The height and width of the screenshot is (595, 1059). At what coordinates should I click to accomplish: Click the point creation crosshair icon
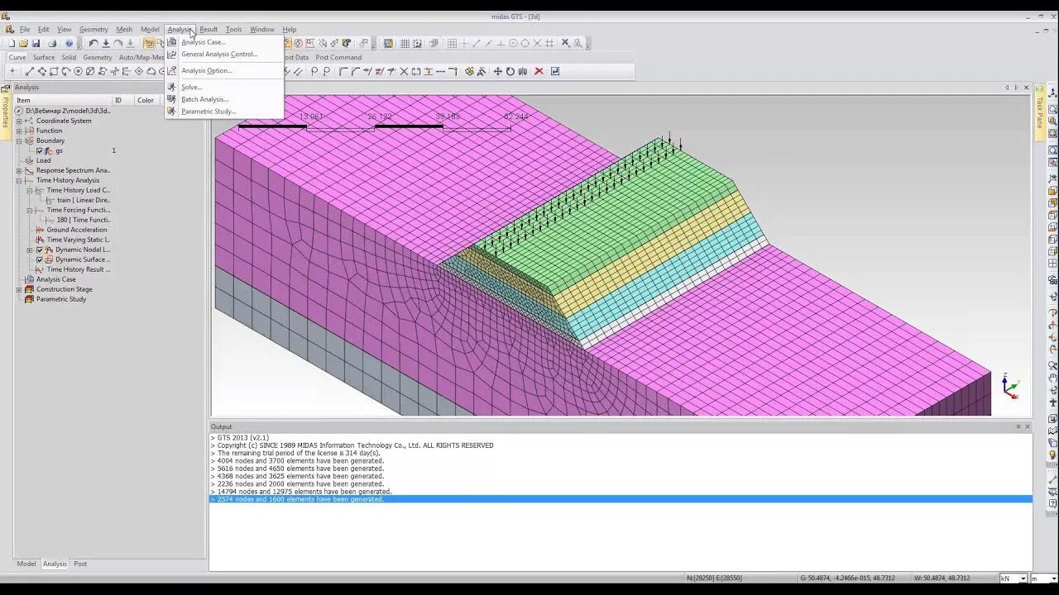point(12,71)
